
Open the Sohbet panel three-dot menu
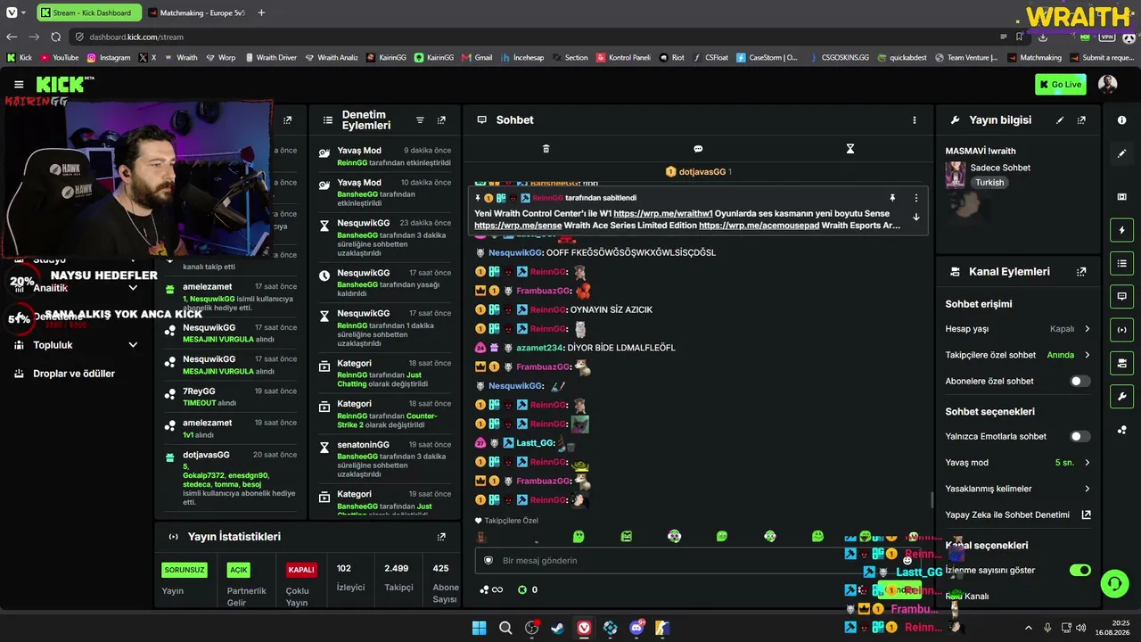point(914,120)
